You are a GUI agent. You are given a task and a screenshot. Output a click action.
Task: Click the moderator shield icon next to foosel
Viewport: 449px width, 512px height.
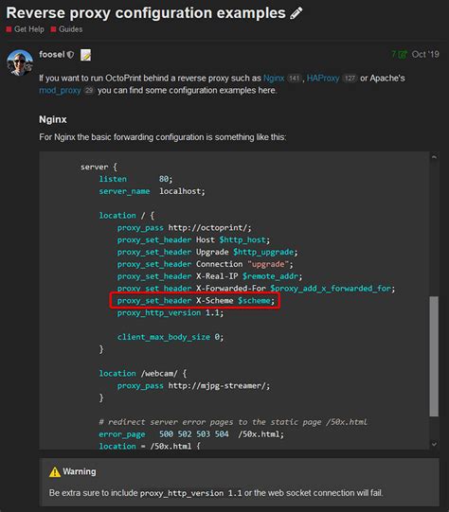(70, 55)
